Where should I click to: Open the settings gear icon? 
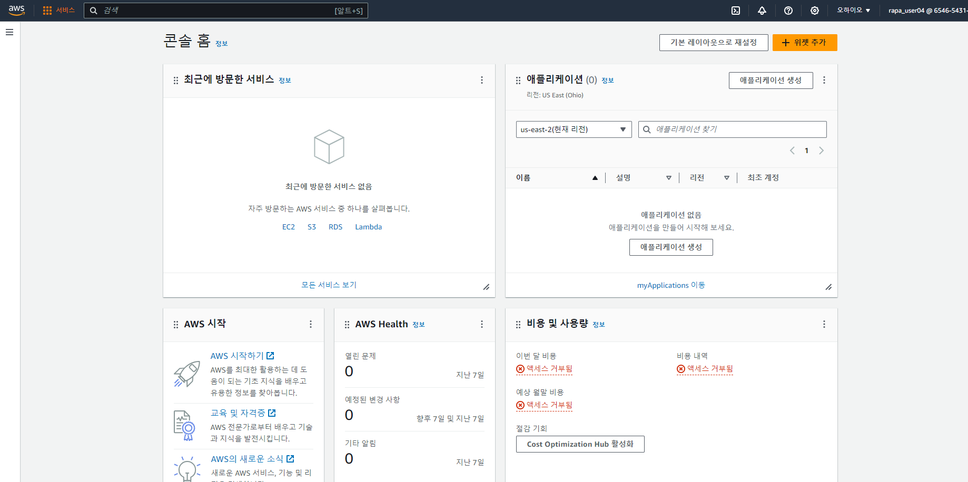click(815, 11)
